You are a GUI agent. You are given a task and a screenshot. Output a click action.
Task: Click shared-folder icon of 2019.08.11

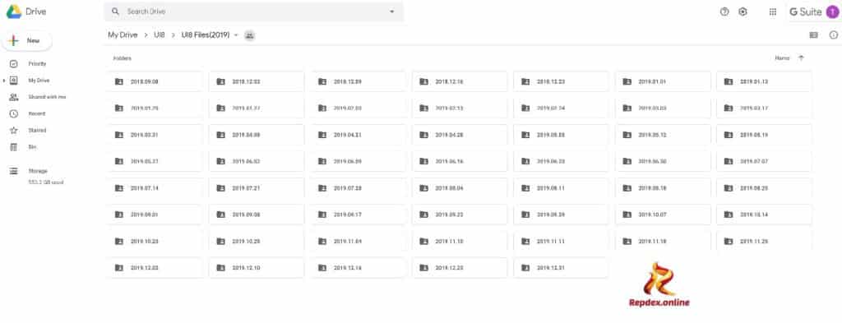point(525,187)
